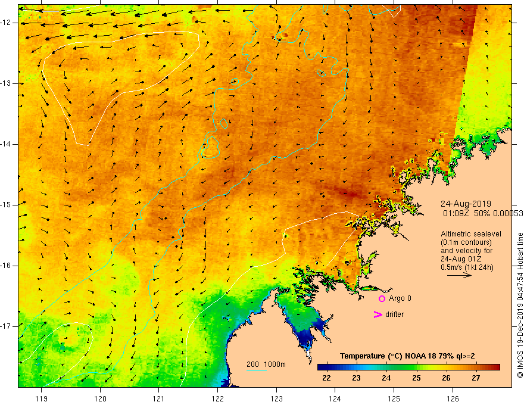Click longitude label 124
This screenshot has height=405, width=524.
tap(335, 398)
